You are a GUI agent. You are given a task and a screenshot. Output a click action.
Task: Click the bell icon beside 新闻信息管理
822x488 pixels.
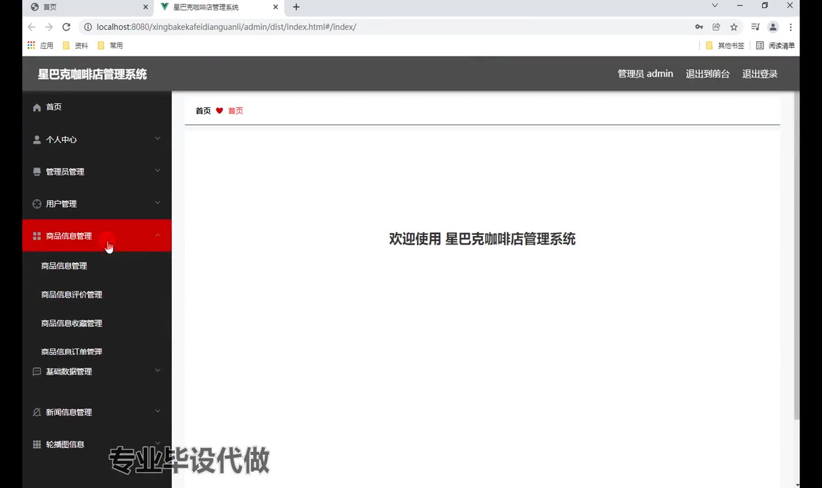click(37, 412)
